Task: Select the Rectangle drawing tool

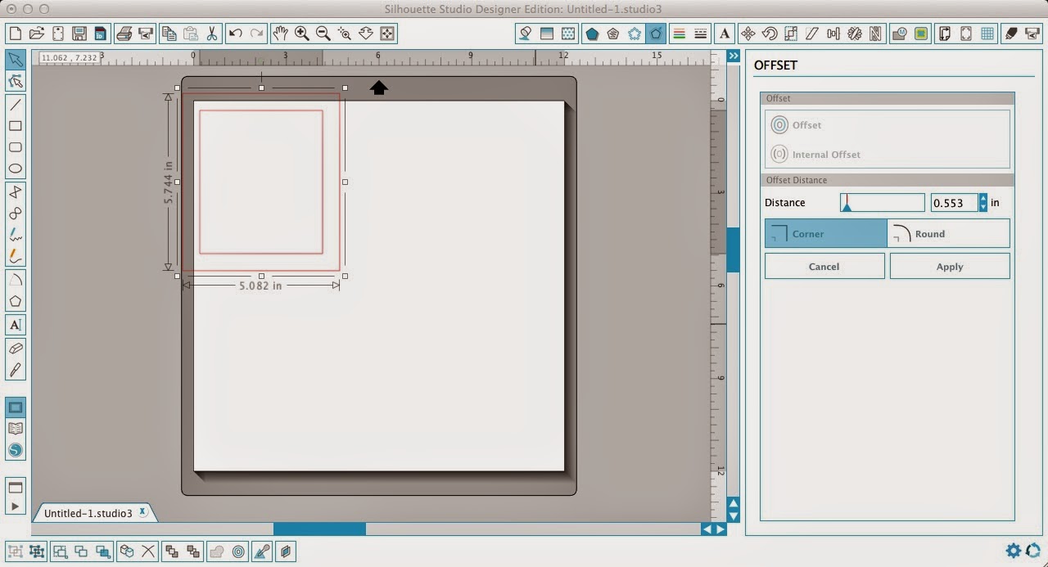Action: [16, 126]
